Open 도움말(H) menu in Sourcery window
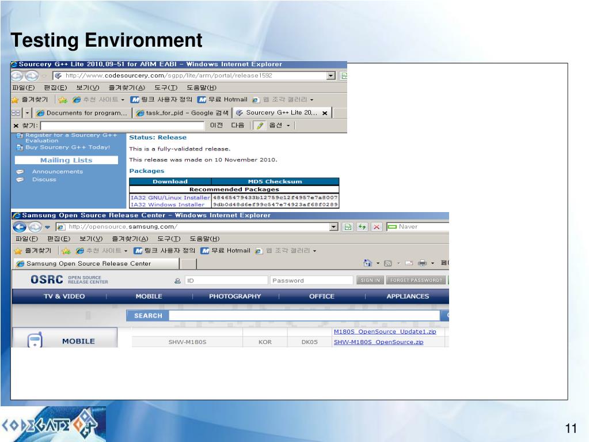The width and height of the screenshot is (589, 442). click(202, 88)
